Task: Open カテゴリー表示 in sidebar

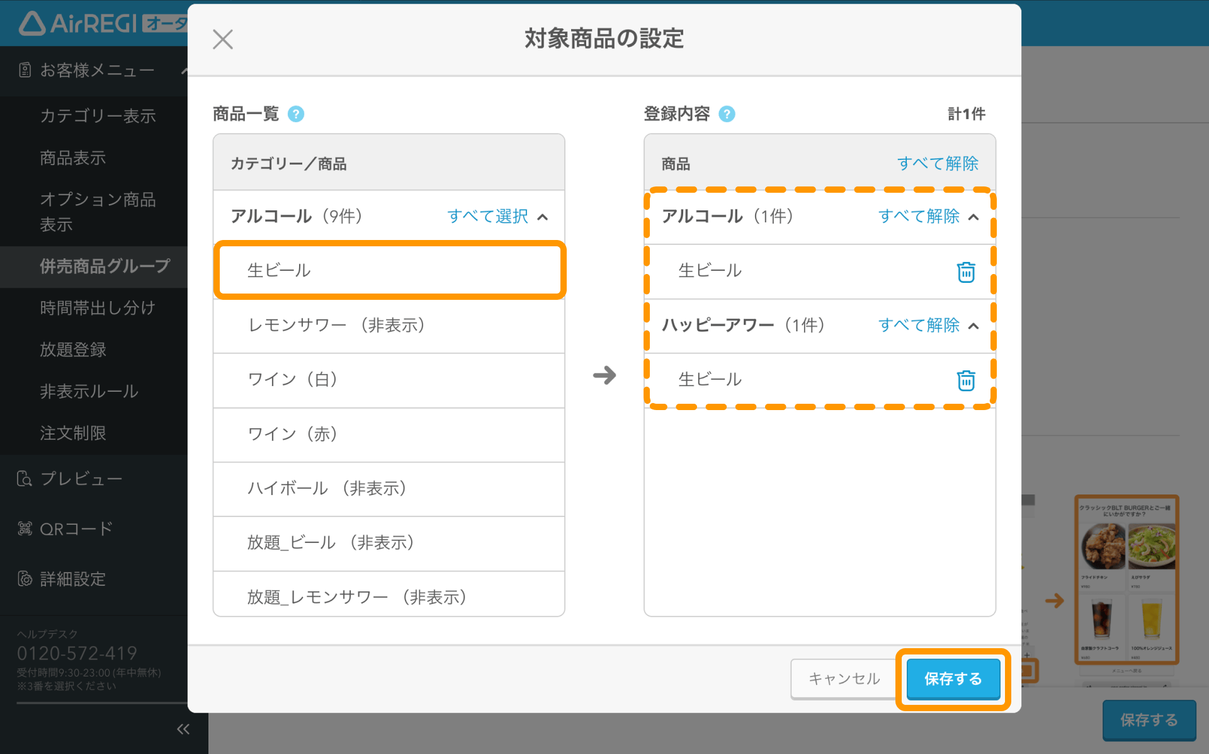Action: click(98, 116)
